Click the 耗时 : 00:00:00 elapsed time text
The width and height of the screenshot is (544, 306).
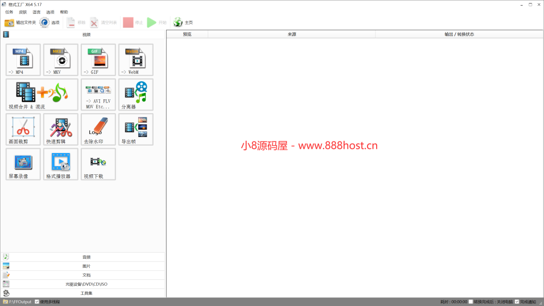[x=454, y=302]
